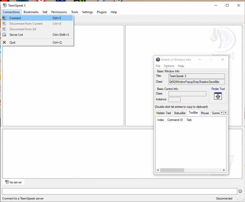The height and width of the screenshot is (202, 245).
Task: Click the AutoIt title bar logo icon
Action: click(x=158, y=60)
